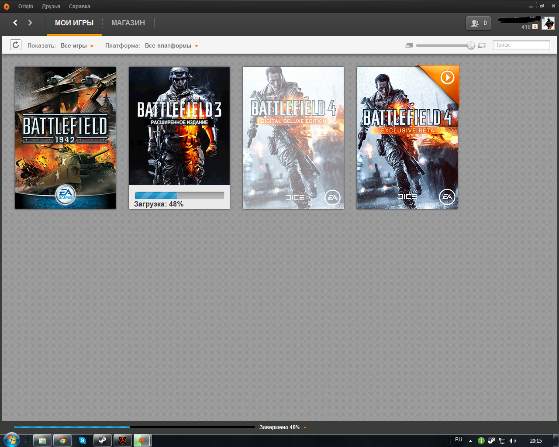The width and height of the screenshot is (559, 447).
Task: Click the Загрузка: 48% status text
Action: [x=159, y=204]
